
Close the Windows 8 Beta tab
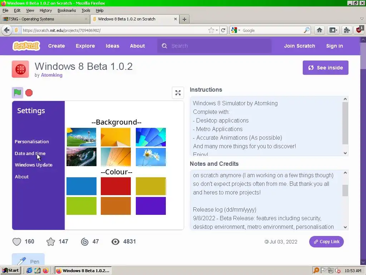tap(175, 19)
